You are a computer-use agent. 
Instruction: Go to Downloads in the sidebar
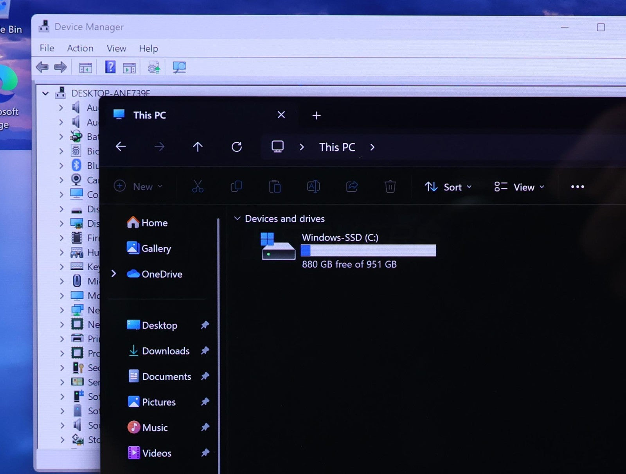[x=165, y=351]
